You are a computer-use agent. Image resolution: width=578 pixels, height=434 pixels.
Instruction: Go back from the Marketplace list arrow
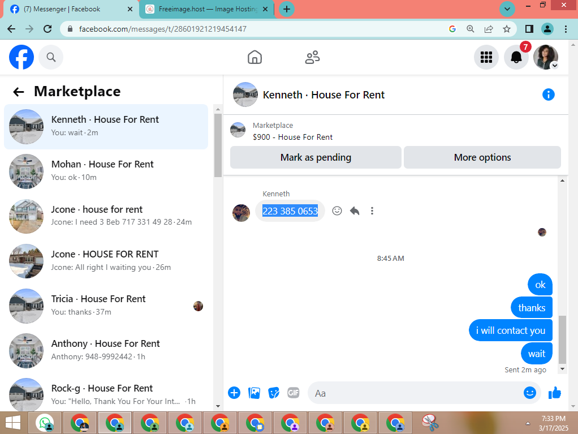(x=19, y=92)
